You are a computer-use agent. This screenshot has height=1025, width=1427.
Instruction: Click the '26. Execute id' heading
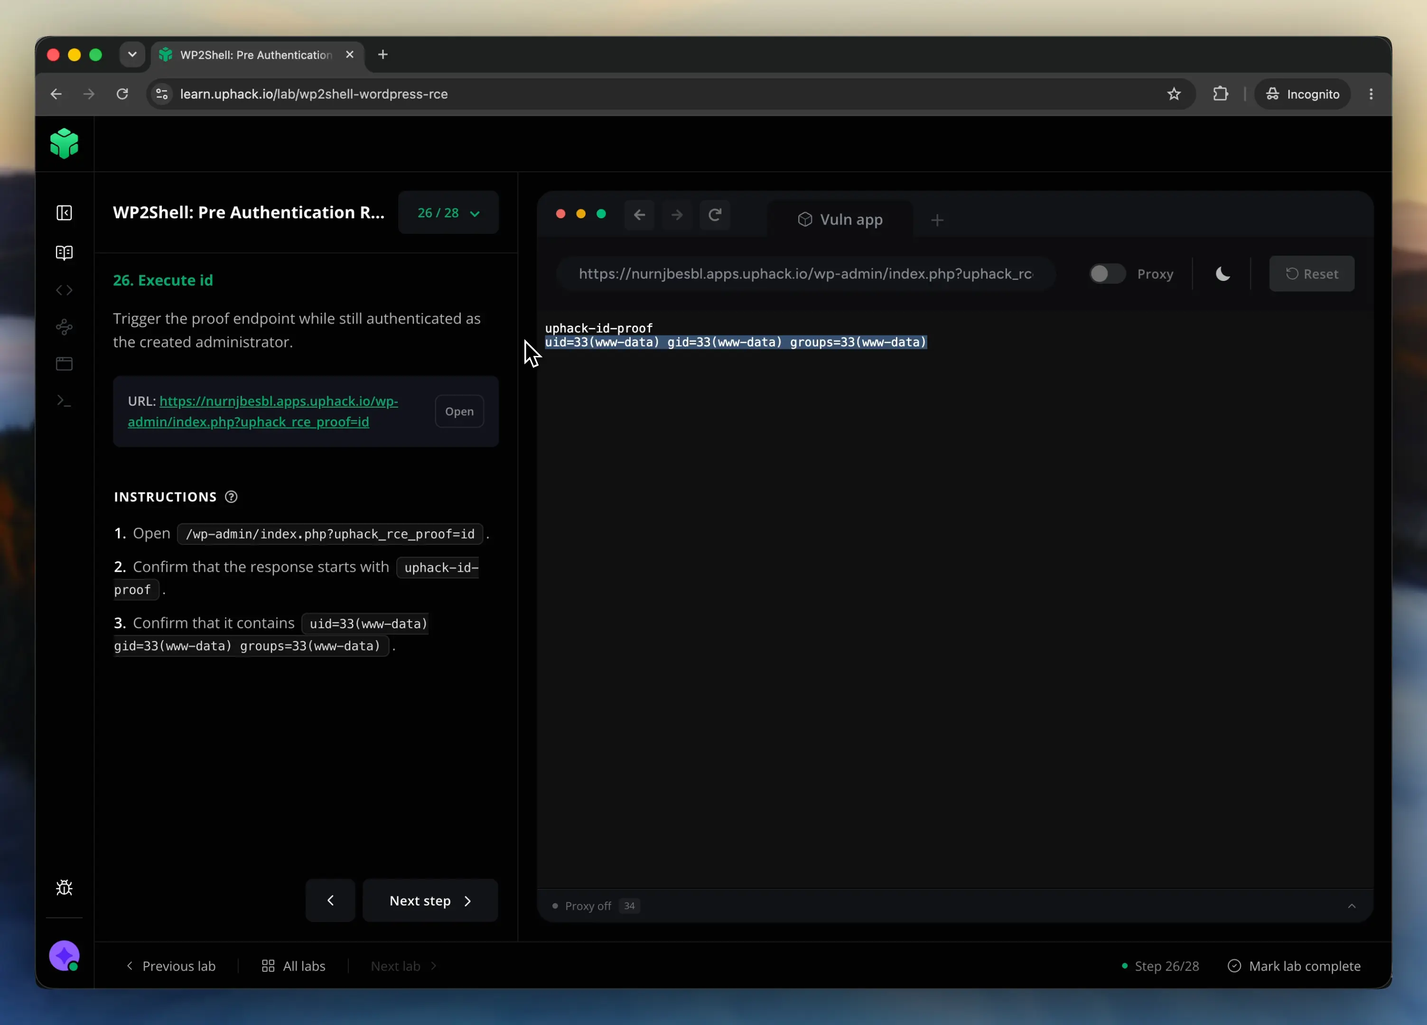coord(163,280)
